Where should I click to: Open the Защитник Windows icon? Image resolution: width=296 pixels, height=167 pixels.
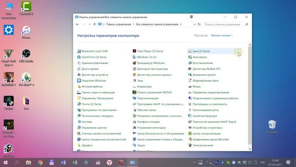(x=79, y=80)
